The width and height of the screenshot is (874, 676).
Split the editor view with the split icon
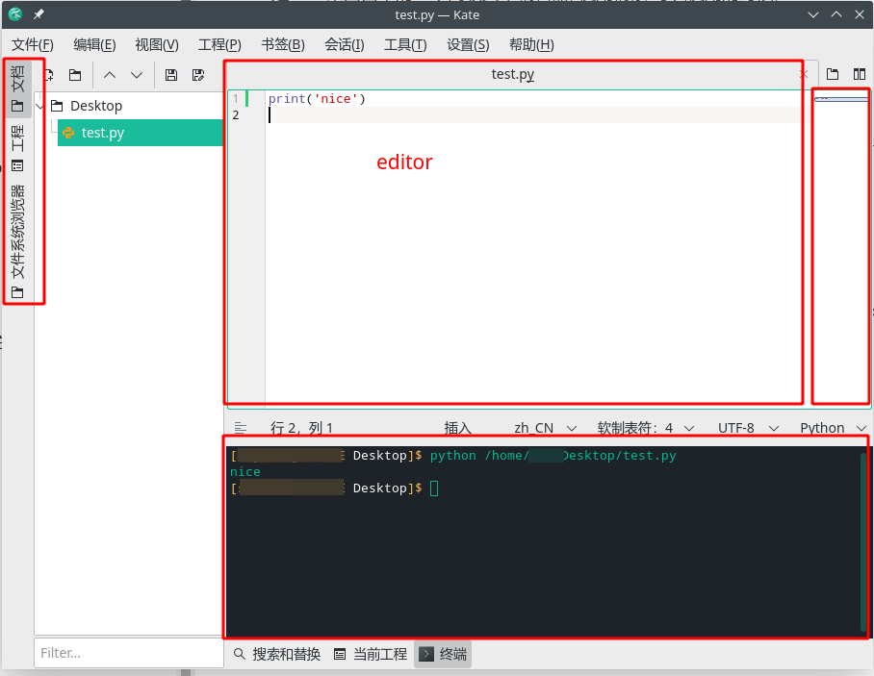pos(858,74)
